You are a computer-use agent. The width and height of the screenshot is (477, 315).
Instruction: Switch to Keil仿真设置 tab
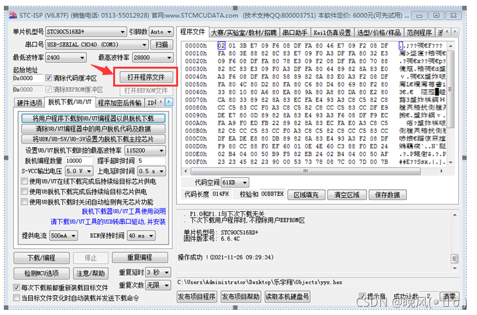click(332, 33)
